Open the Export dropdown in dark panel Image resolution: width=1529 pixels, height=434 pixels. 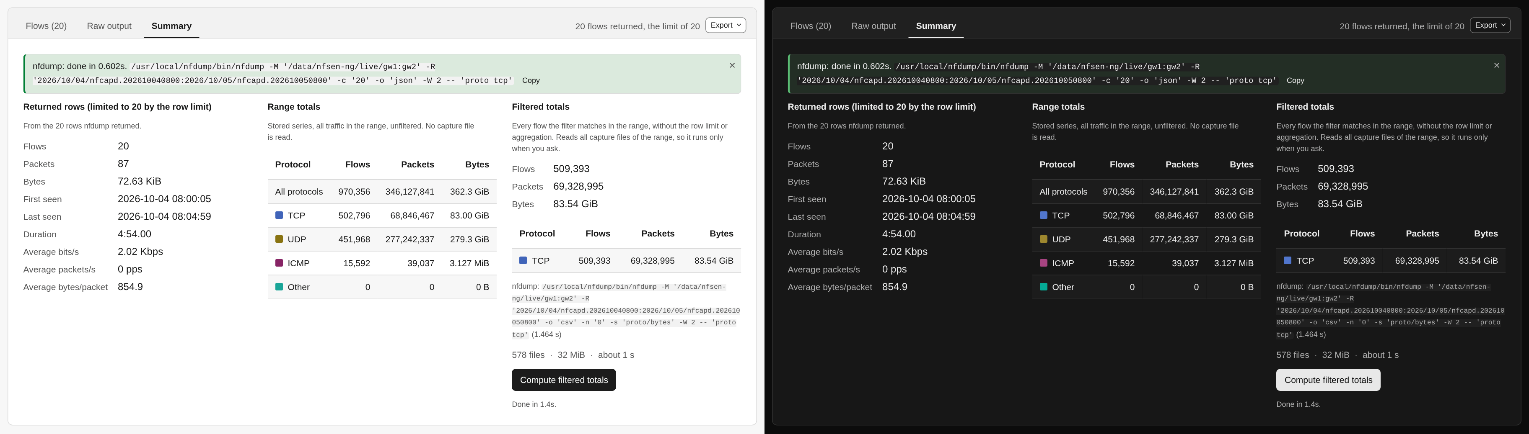pyautogui.click(x=1490, y=26)
